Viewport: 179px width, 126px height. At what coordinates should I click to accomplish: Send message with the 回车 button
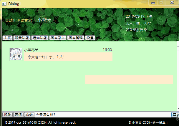pyautogui.click(x=175, y=115)
